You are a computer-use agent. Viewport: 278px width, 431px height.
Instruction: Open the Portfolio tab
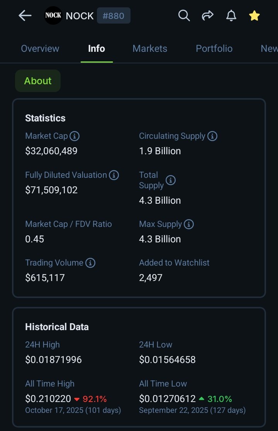214,49
